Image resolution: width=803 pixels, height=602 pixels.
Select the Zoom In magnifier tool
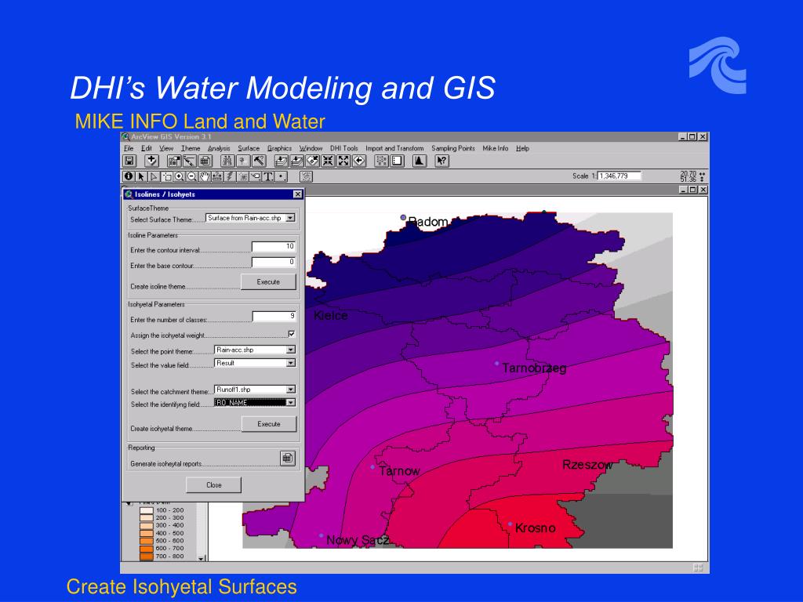180,176
